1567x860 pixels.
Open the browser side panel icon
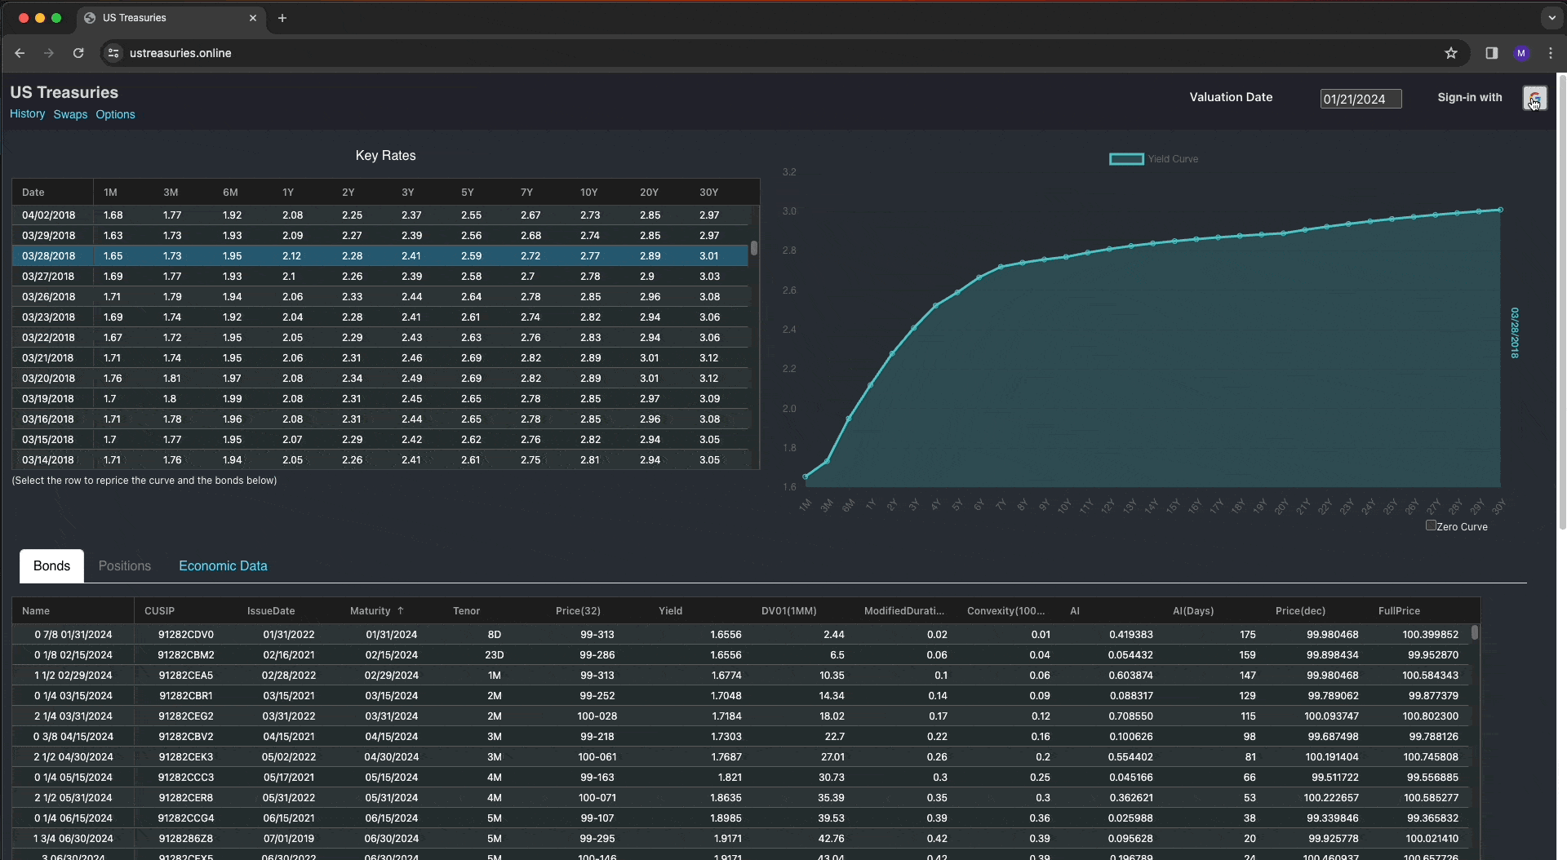pos(1491,53)
